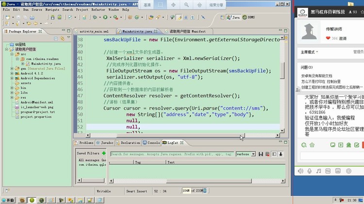Open the Android Virtual Device Manager icon

point(60,17)
